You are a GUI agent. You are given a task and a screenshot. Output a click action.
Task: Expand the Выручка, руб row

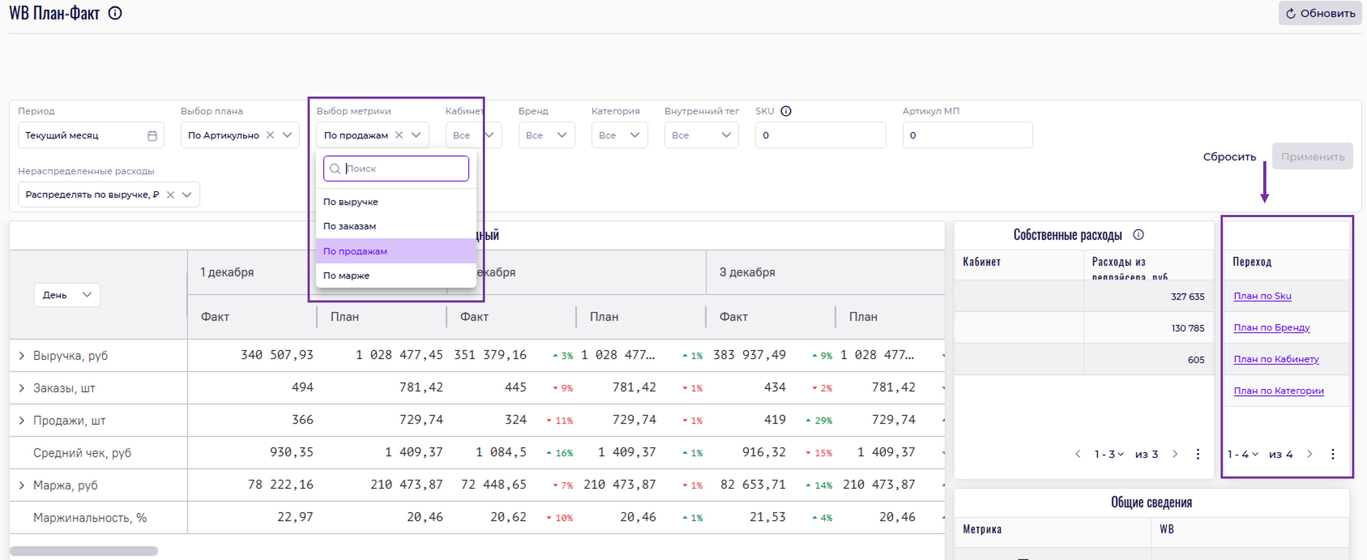[x=22, y=356]
